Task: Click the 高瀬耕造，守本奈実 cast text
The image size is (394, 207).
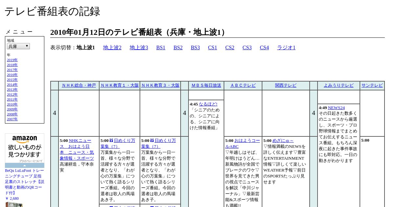Action: pos(77,167)
